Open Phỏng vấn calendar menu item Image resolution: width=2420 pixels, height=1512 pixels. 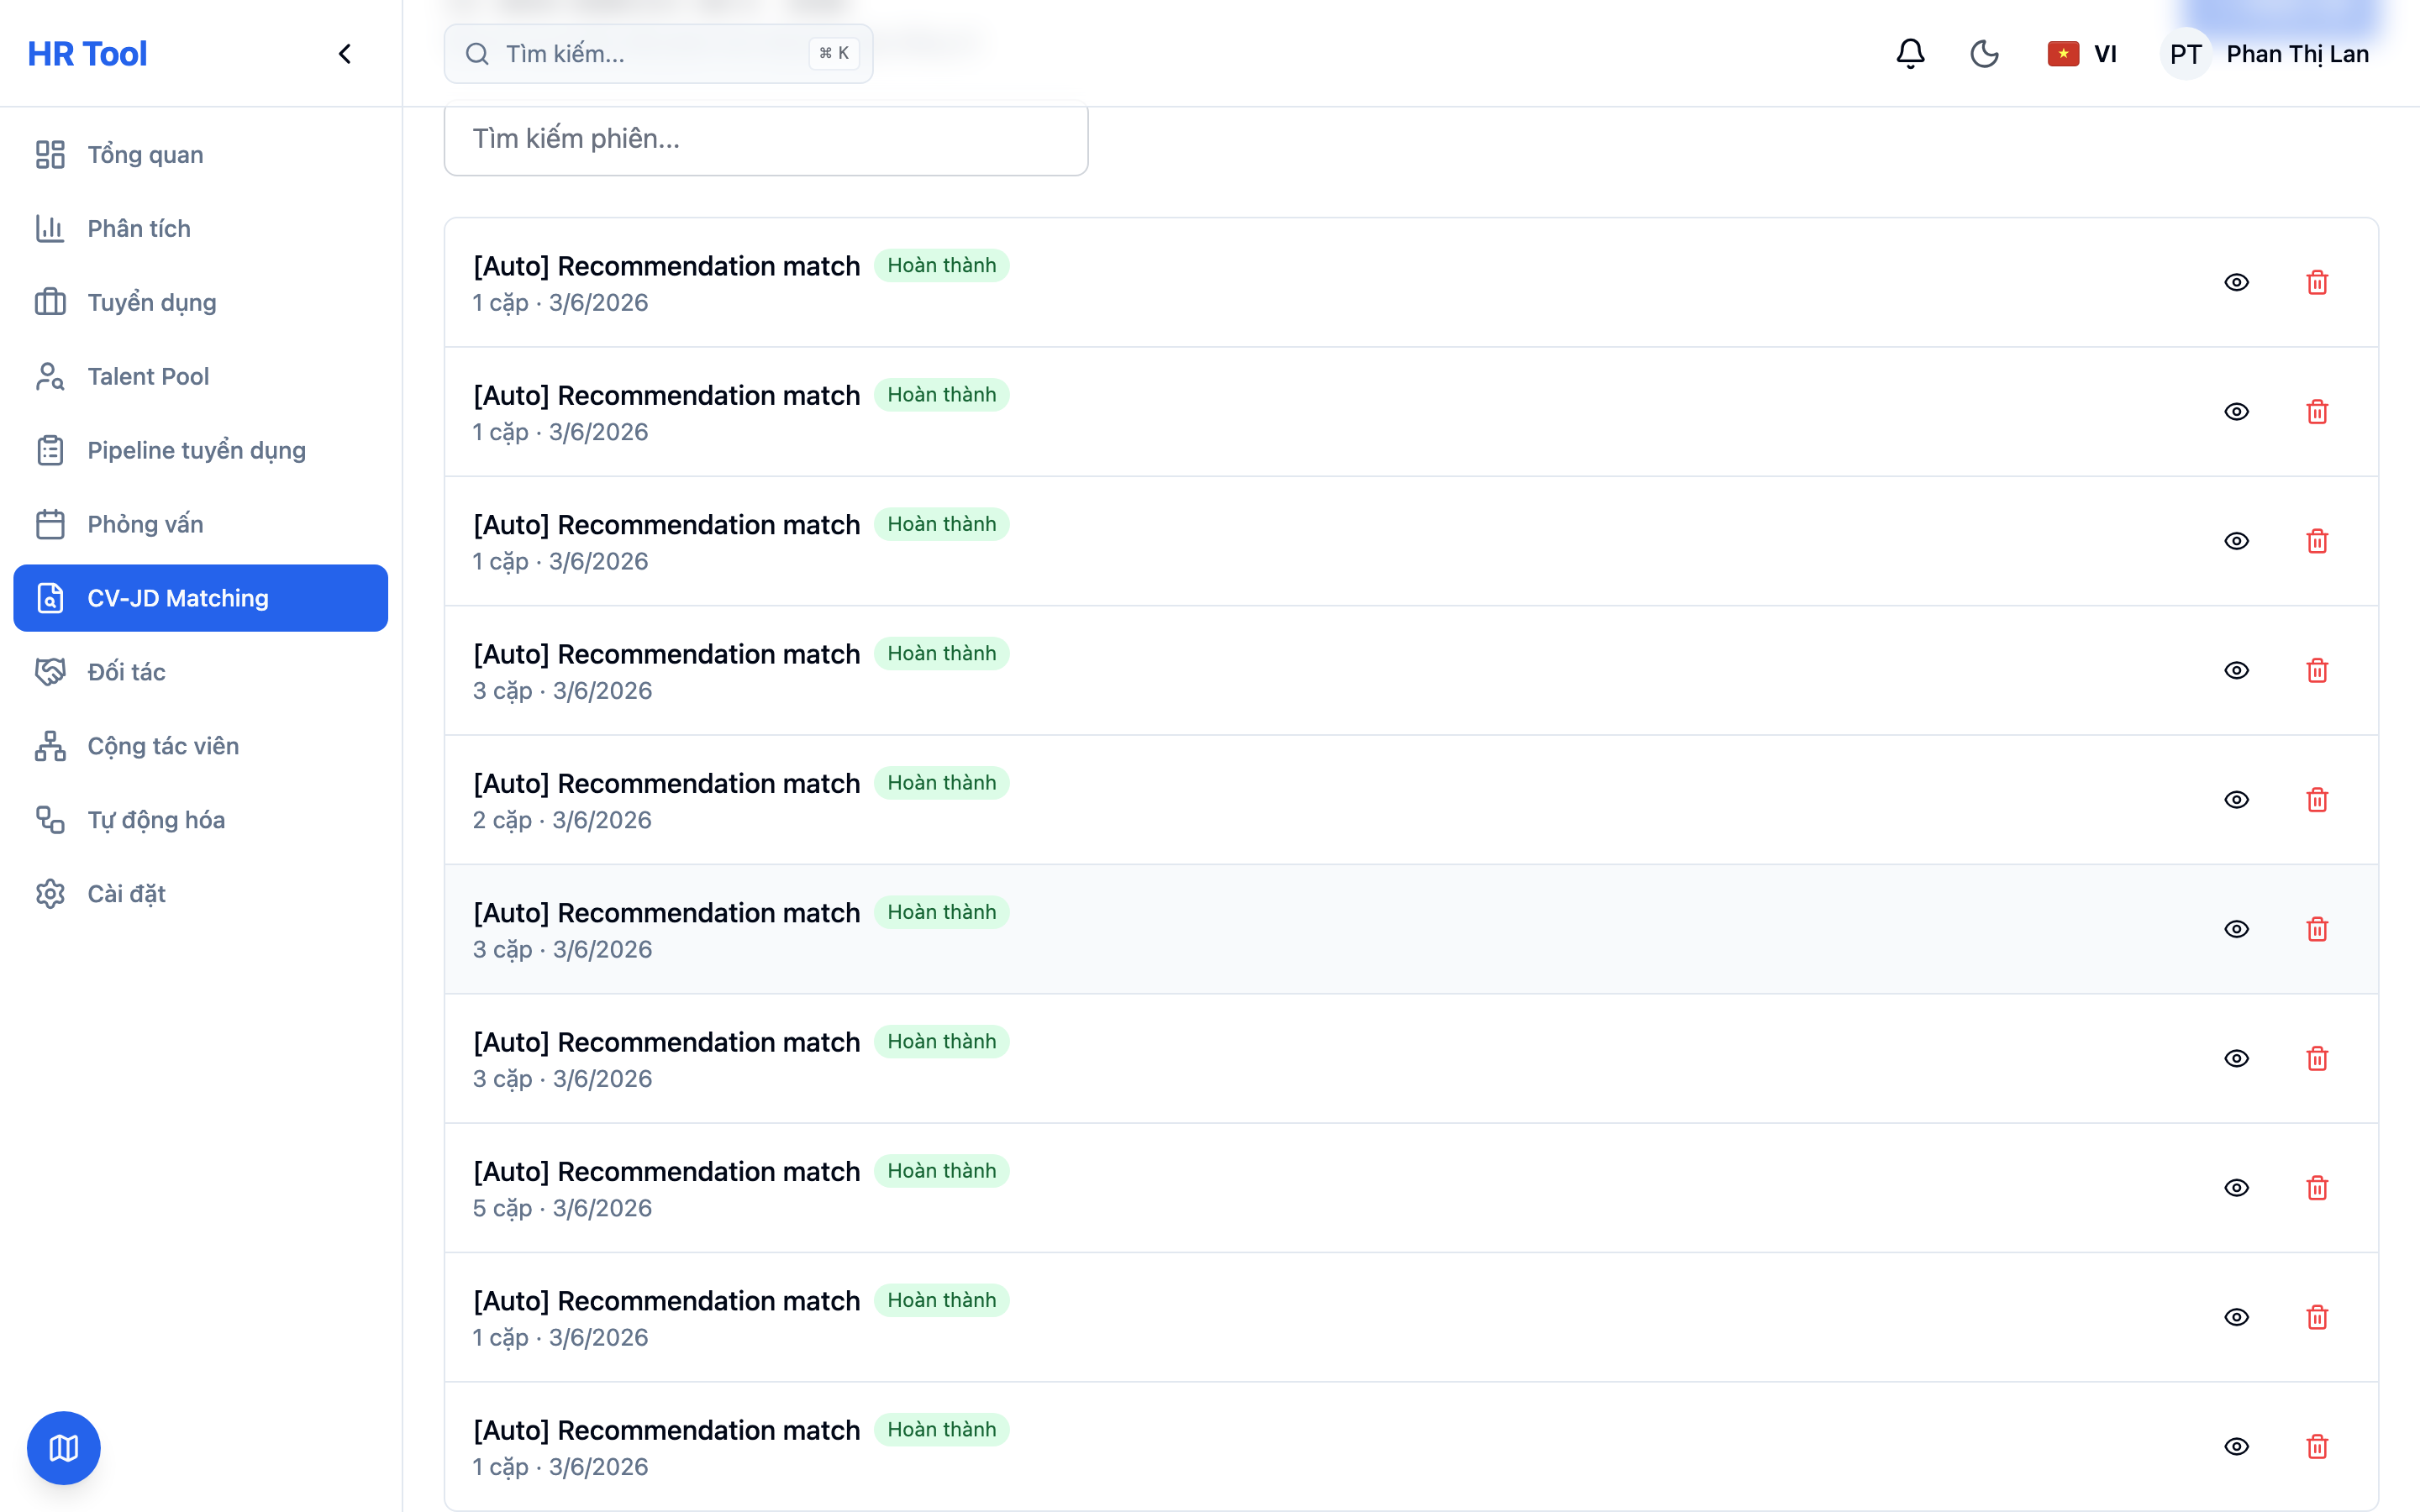tap(200, 524)
